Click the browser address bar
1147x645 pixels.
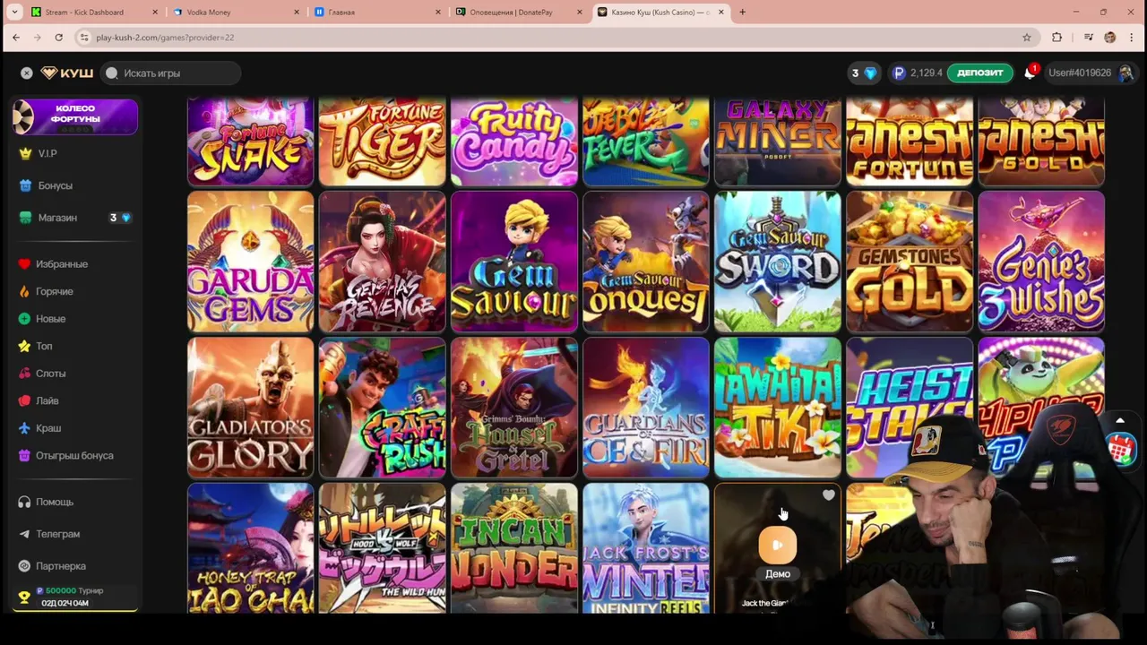[556, 38]
